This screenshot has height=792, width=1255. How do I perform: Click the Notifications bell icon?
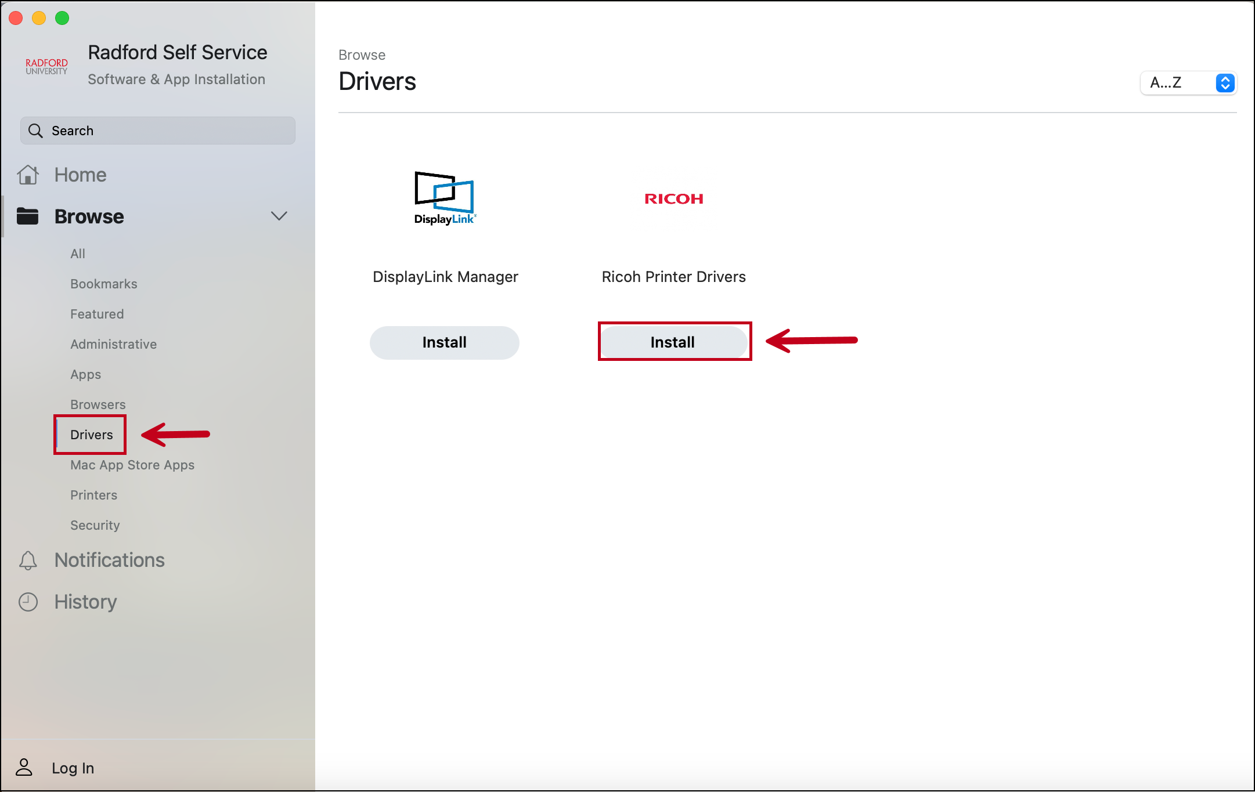pos(28,560)
